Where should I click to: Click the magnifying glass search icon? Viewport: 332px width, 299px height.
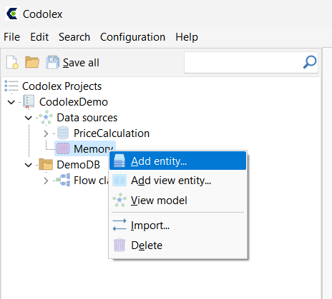point(310,62)
